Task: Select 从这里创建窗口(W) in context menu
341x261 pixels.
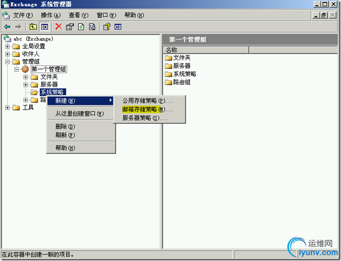Action: (80, 113)
